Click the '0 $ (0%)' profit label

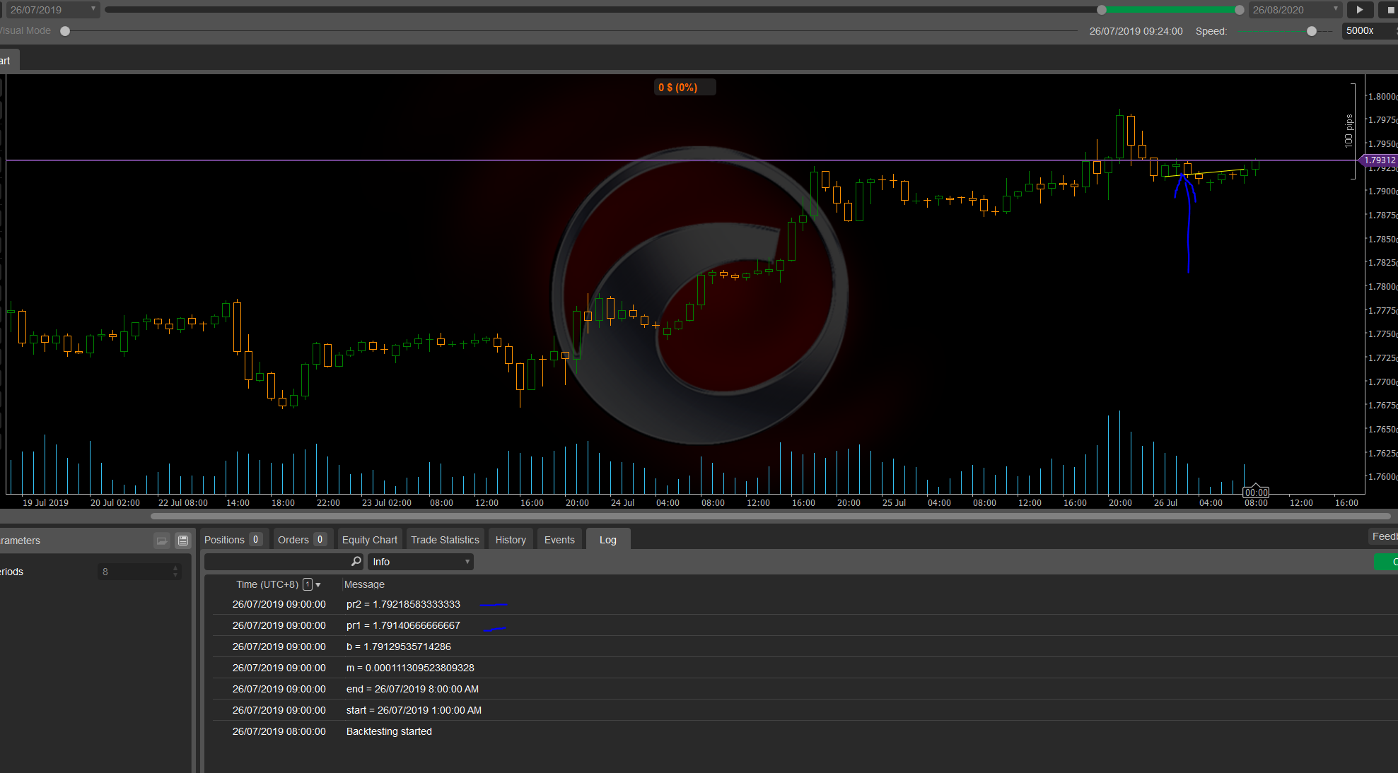[x=685, y=87]
